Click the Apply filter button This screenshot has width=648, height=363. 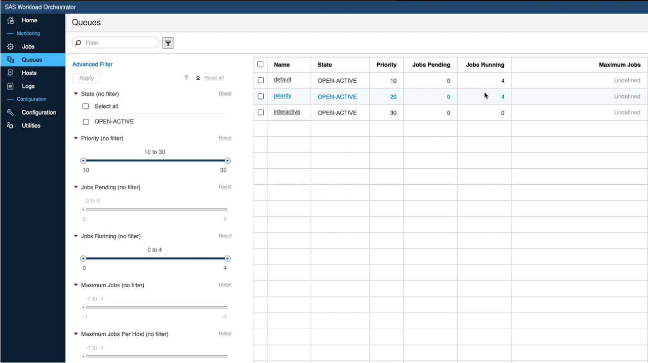point(87,78)
